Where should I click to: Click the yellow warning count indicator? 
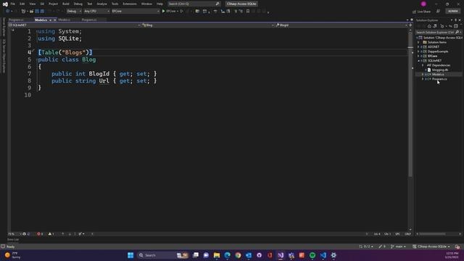(51, 233)
